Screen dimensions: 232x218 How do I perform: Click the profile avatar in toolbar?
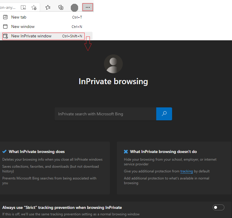[74, 8]
